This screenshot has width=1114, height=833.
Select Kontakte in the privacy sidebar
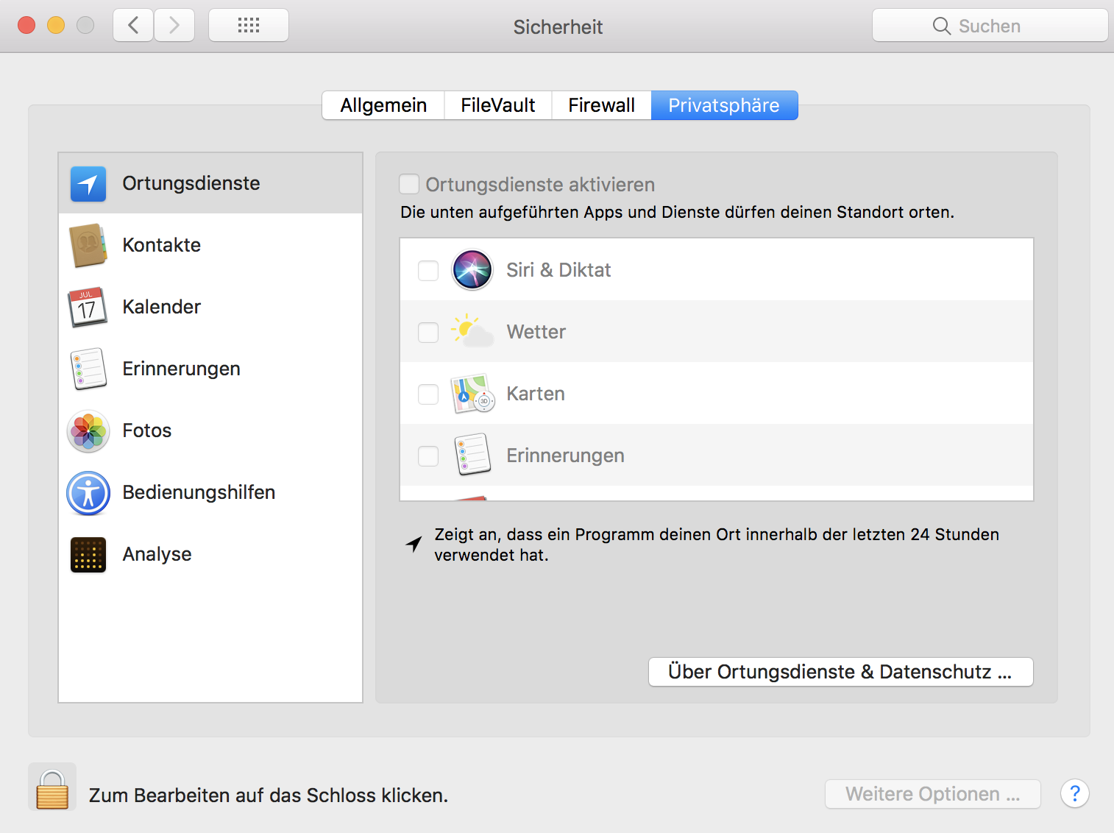point(210,245)
